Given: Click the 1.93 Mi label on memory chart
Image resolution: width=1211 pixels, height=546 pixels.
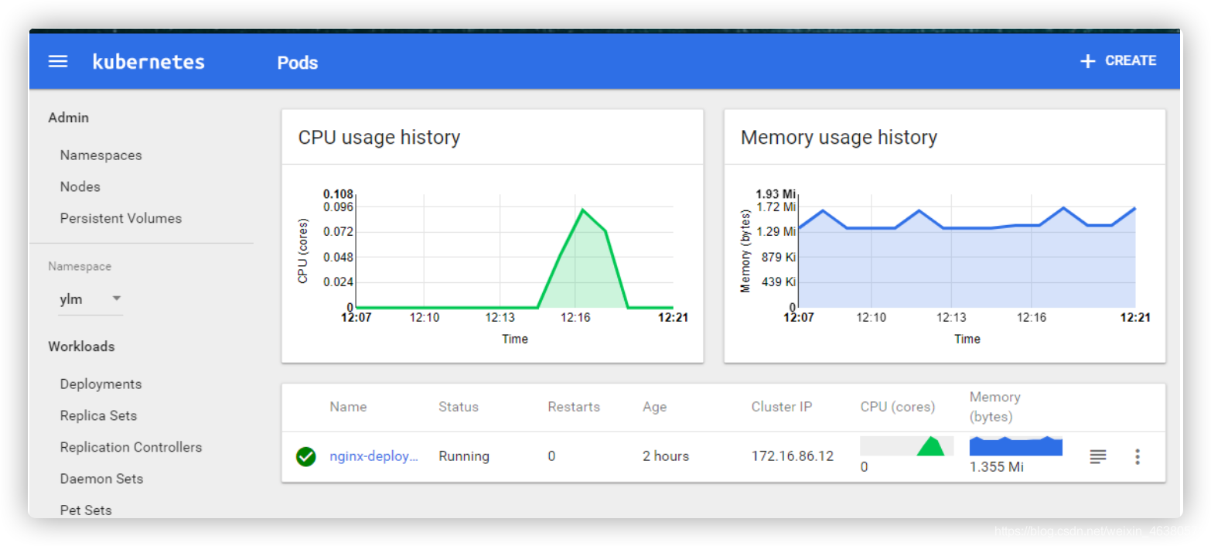Looking at the screenshot, I should (x=777, y=194).
